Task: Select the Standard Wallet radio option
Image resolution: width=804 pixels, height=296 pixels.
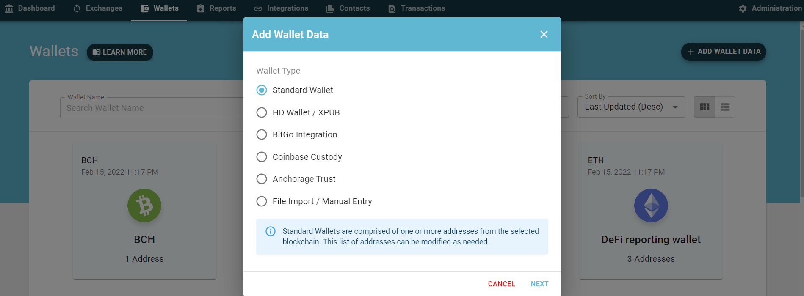Action: tap(262, 90)
